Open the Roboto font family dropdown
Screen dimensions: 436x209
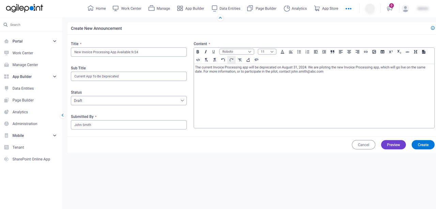pyautogui.click(x=237, y=52)
